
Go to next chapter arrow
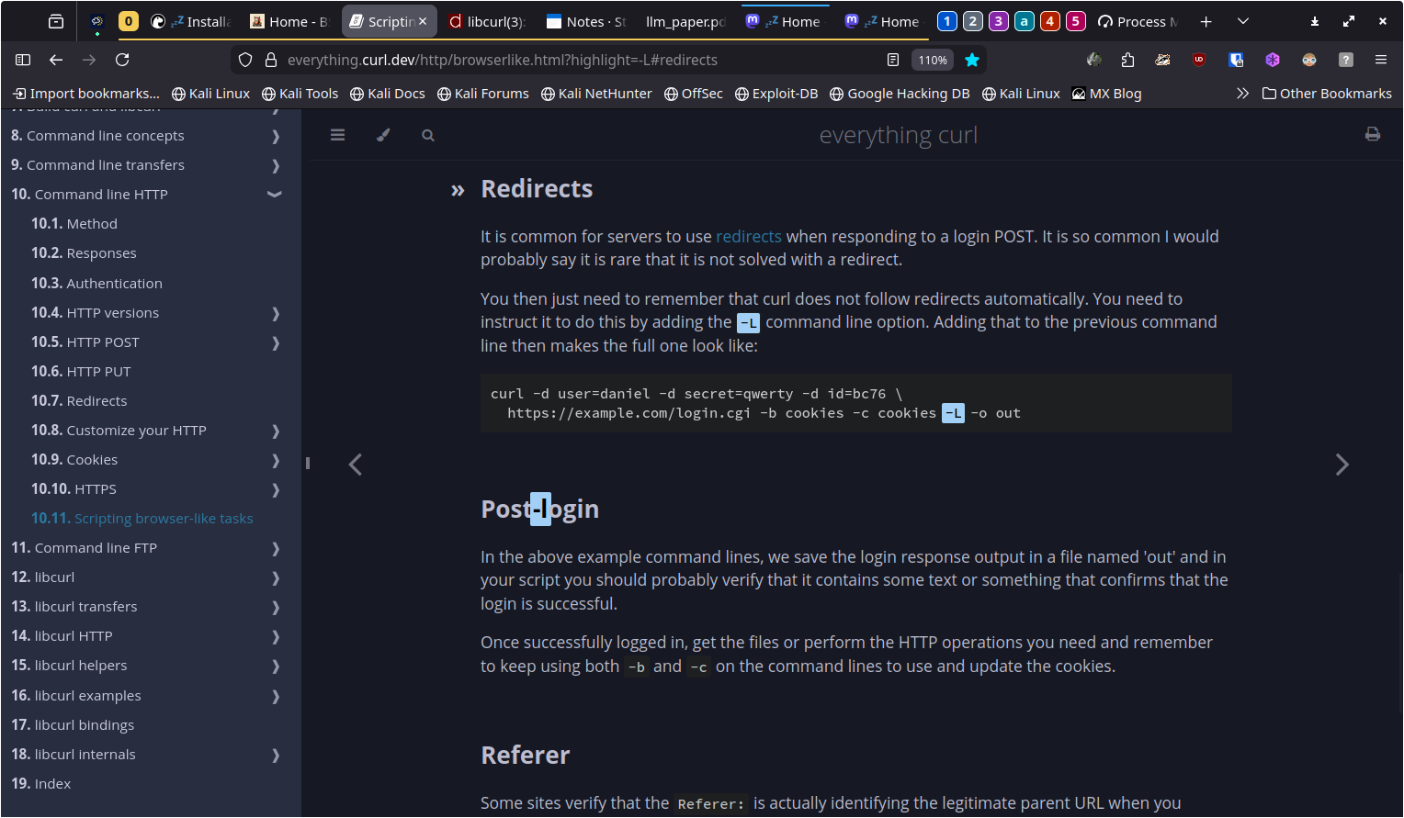coord(1342,465)
